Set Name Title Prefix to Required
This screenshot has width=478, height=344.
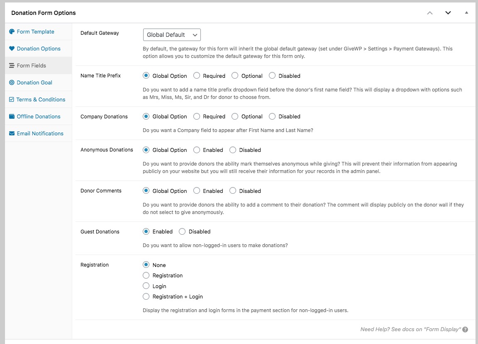click(x=197, y=75)
